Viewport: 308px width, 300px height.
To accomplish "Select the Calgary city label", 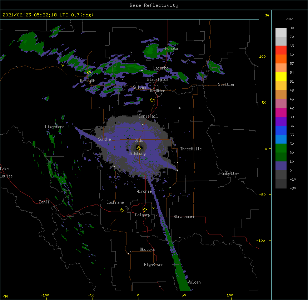I will coord(143,215).
